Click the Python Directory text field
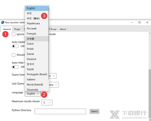The width and height of the screenshot is (151, 121). [60, 111]
